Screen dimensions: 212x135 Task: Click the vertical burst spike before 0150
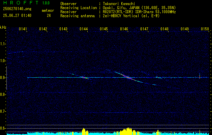tap(200, 76)
